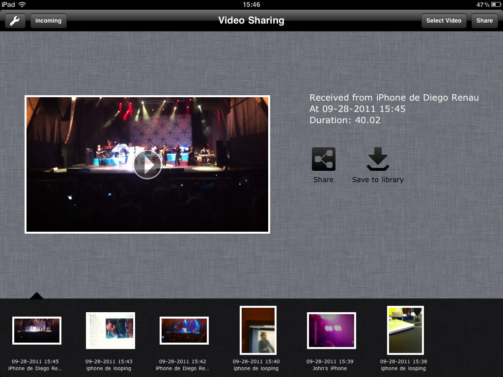The image size is (503, 377).
Task: Tap the Save to library download icon
Action: (x=378, y=159)
